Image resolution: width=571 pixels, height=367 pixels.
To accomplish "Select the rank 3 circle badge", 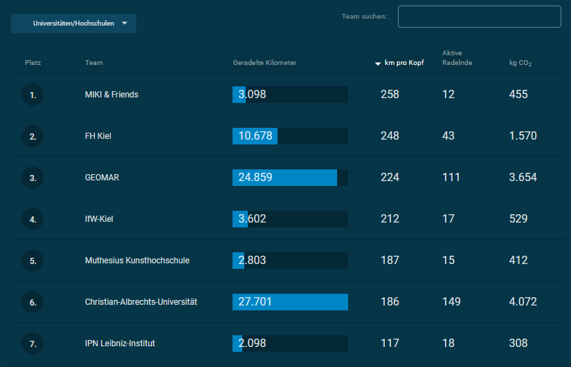I will point(33,178).
